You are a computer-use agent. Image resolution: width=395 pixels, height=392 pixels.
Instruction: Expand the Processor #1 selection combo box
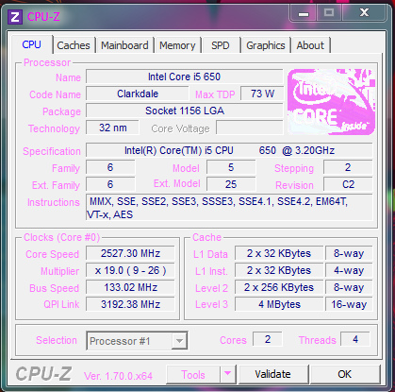click(137, 341)
